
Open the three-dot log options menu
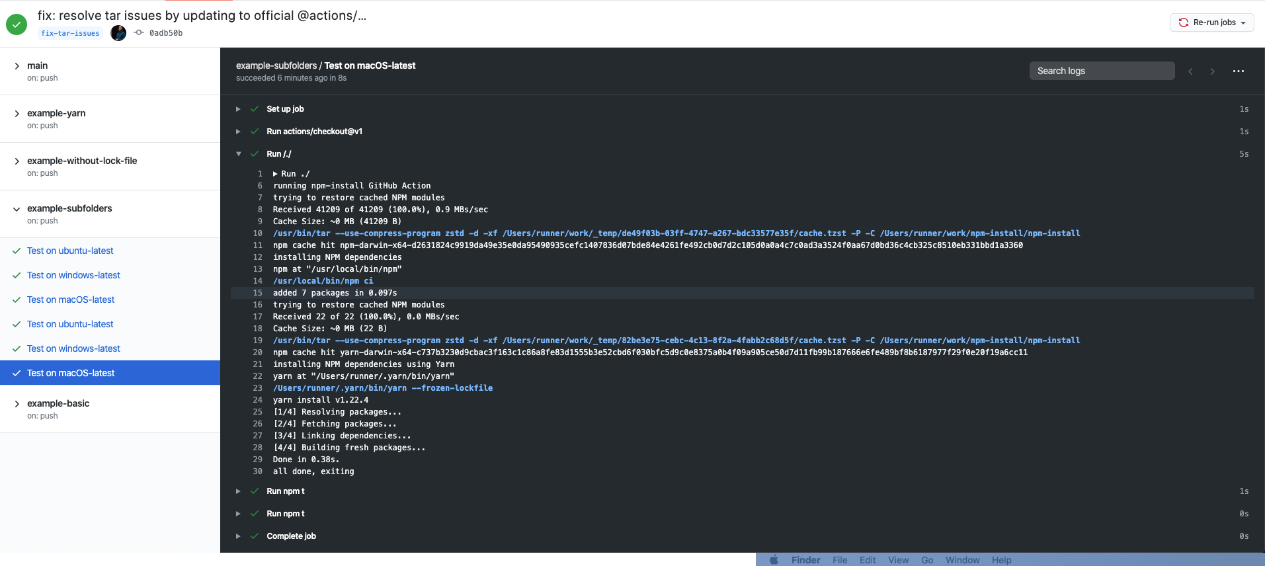click(1239, 71)
